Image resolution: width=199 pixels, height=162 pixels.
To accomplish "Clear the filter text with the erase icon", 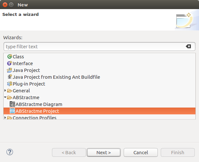I will click(x=188, y=47).
